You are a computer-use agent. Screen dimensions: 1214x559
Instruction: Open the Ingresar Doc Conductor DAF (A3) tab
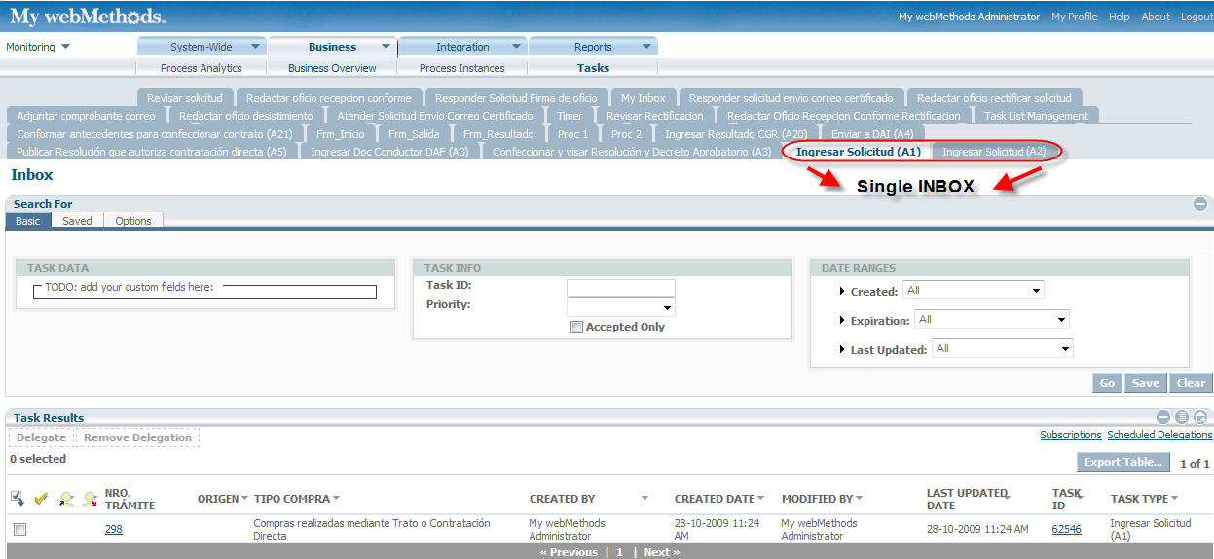coord(389,152)
